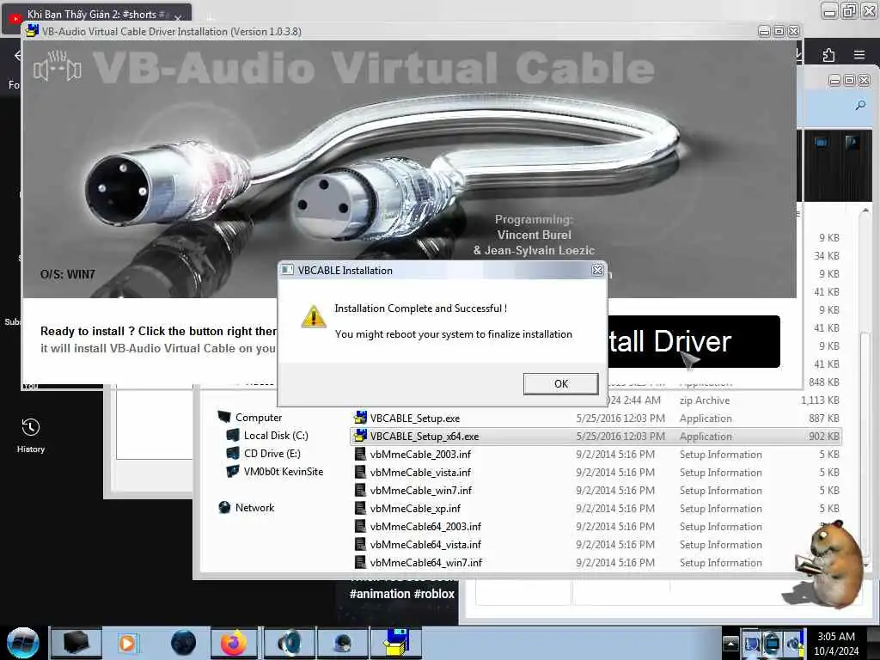Select vbMmeCable_2003.inf file
Viewport: 880px width, 660px height.
pos(420,454)
